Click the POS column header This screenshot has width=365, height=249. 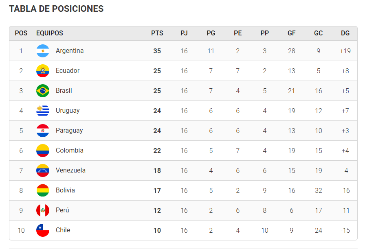click(x=21, y=33)
